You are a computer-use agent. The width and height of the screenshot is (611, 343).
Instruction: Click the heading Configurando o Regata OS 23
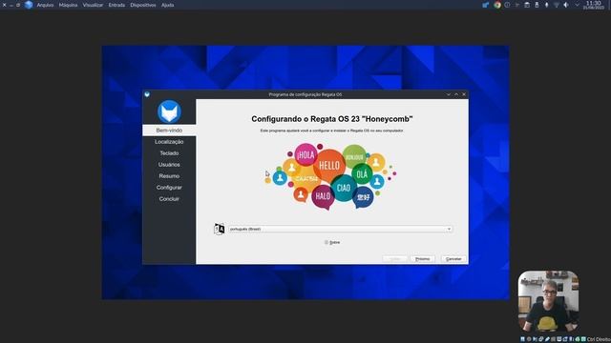[332, 119]
